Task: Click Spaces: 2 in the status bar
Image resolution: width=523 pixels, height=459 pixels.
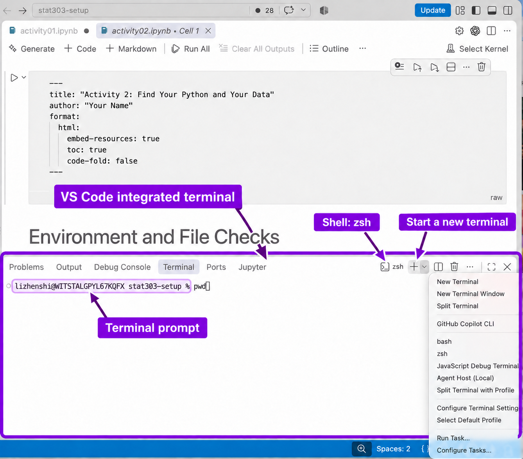Action: pos(393,449)
